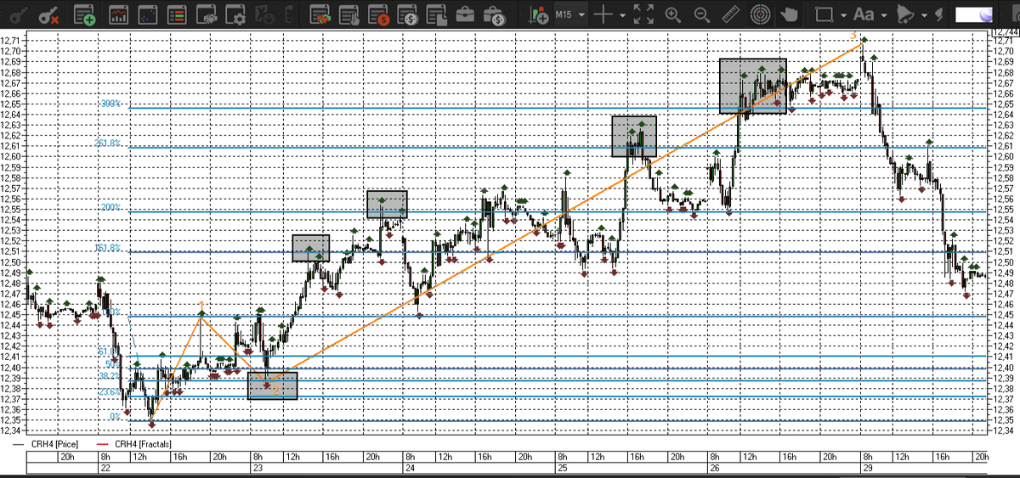The width and height of the screenshot is (1020, 478).
Task: Toggle the target snap icon
Action: [761, 14]
